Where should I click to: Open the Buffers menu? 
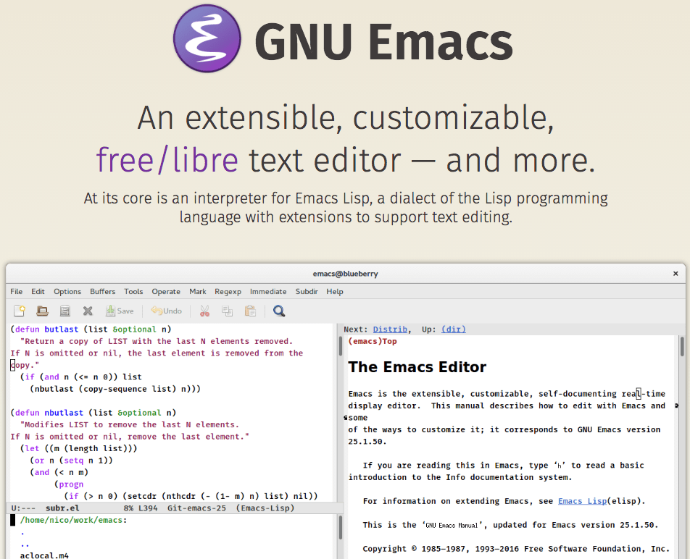coord(102,291)
